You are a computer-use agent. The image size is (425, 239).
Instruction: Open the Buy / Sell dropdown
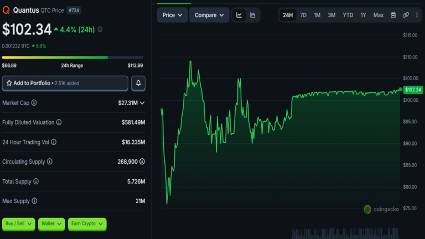(x=18, y=224)
